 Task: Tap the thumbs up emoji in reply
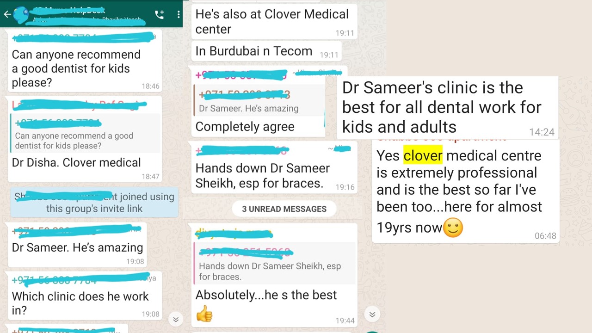(x=204, y=314)
